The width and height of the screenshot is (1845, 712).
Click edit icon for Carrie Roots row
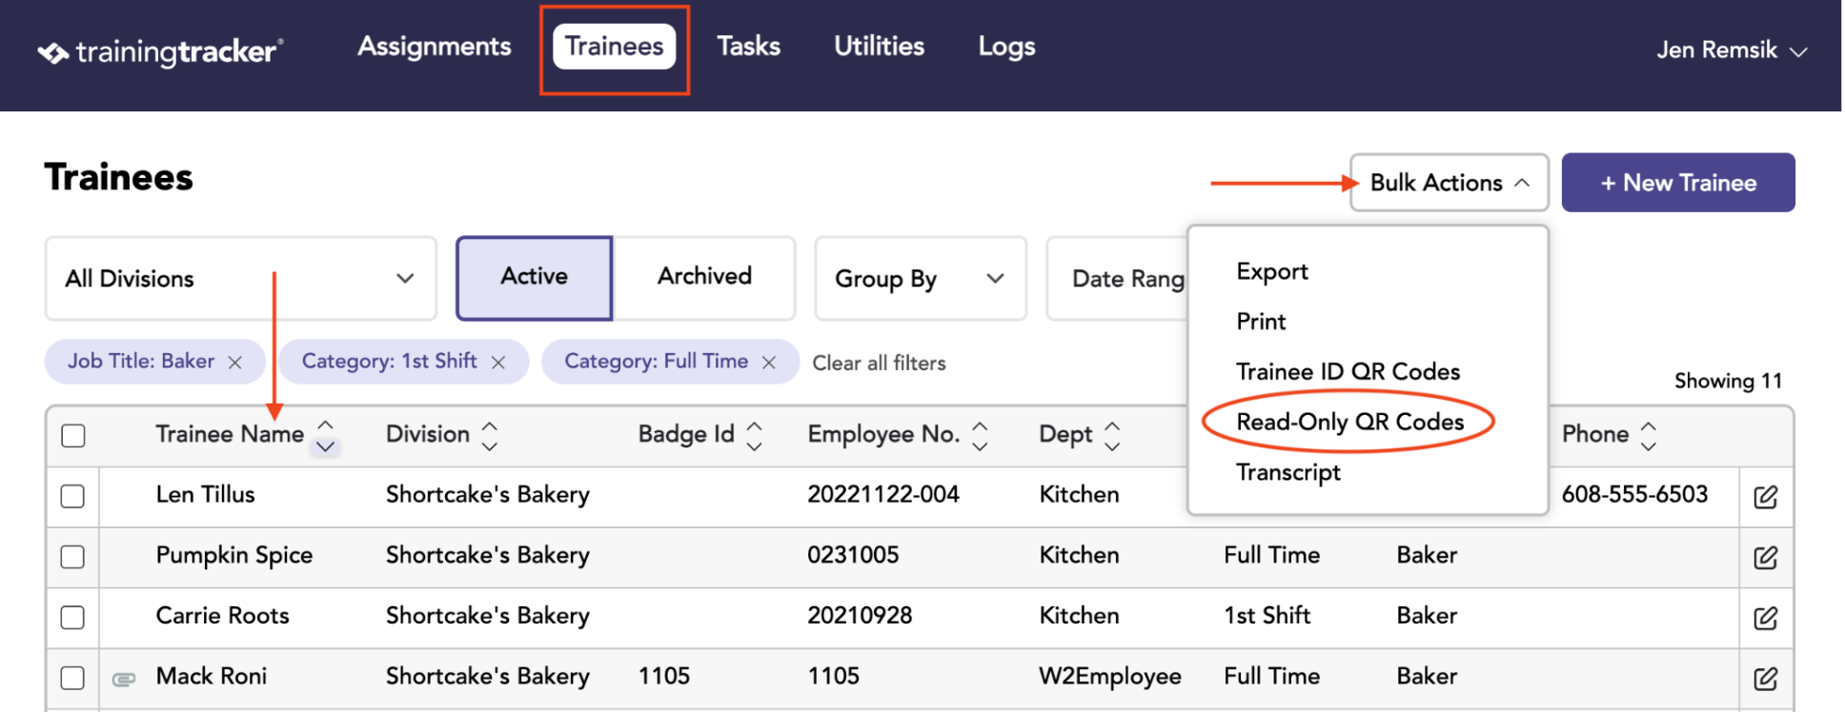click(x=1765, y=618)
